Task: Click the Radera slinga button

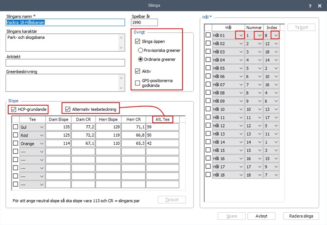Action: (301, 216)
